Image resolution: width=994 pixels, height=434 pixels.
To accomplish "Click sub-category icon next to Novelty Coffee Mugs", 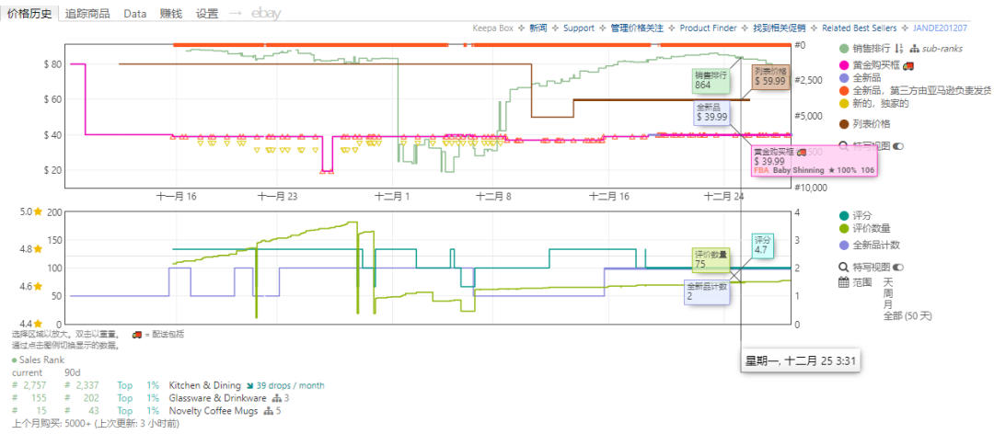I will click(268, 411).
